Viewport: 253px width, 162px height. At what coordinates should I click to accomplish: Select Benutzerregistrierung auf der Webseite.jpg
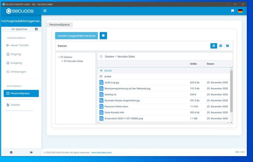pyautogui.click(x=127, y=88)
